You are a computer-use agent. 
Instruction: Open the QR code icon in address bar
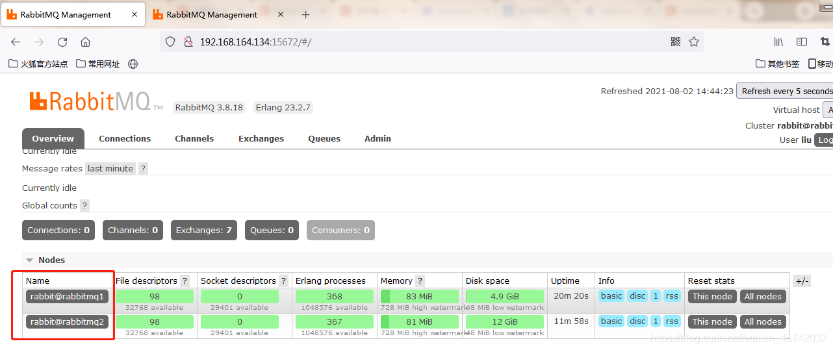tap(676, 42)
